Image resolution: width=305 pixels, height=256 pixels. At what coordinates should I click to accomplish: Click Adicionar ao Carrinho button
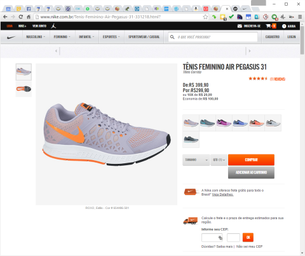[251, 172]
